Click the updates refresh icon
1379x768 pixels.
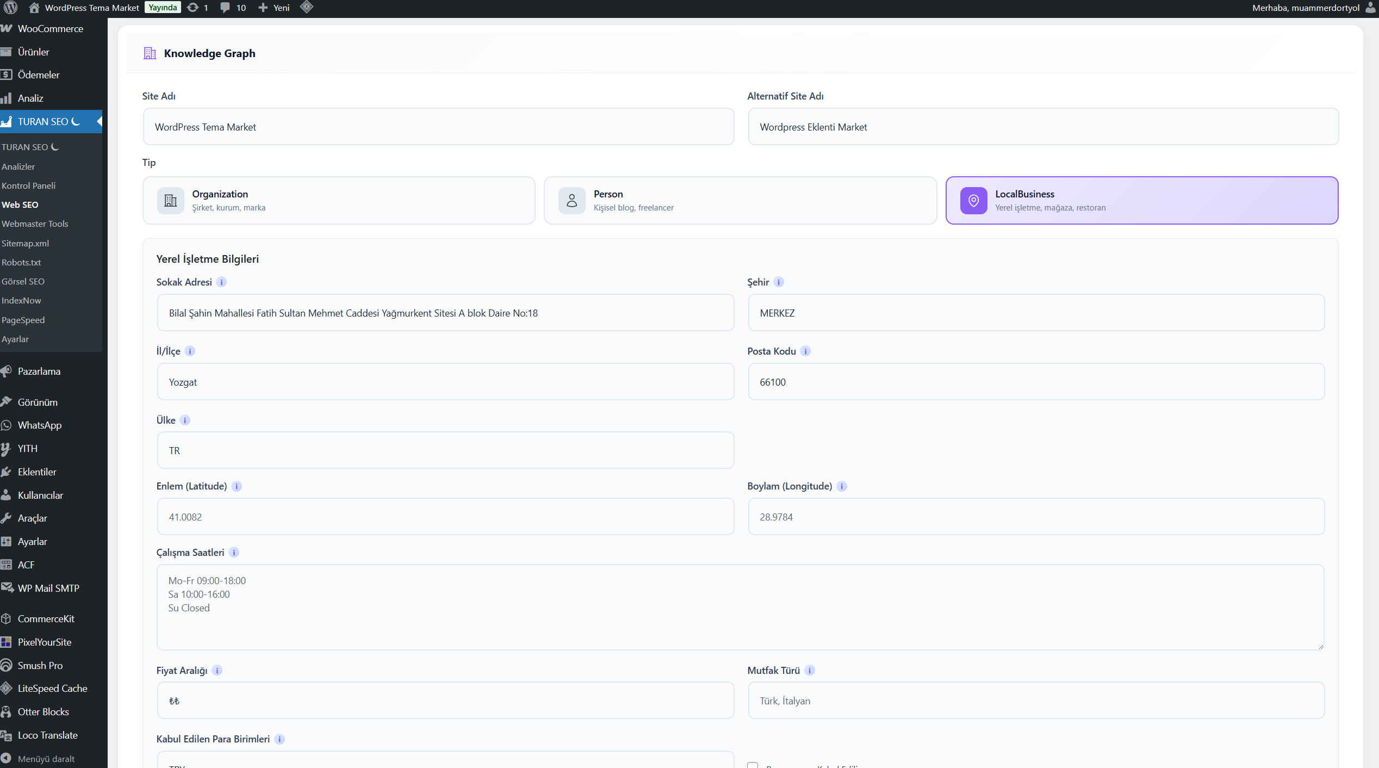[x=193, y=8]
